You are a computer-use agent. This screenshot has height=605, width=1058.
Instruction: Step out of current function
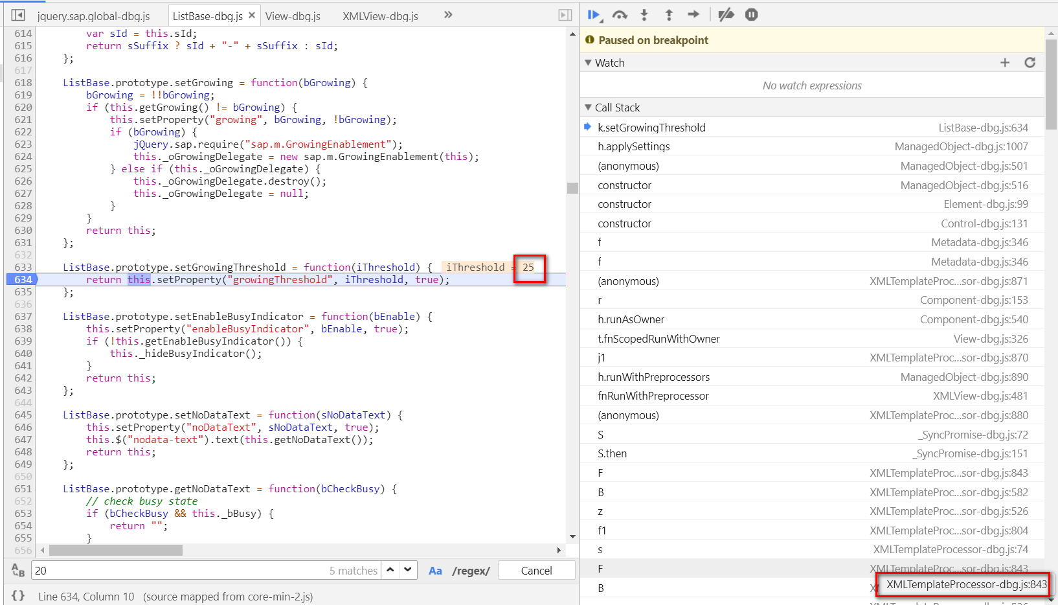pos(669,15)
